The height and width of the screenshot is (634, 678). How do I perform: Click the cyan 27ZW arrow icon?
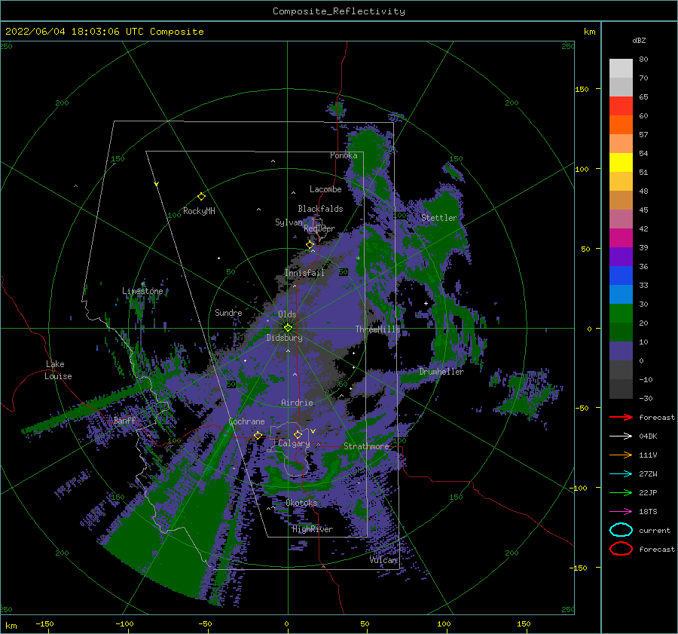(621, 474)
